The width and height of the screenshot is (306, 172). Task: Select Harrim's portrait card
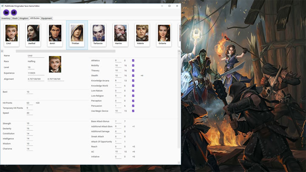pyautogui.click(x=120, y=34)
